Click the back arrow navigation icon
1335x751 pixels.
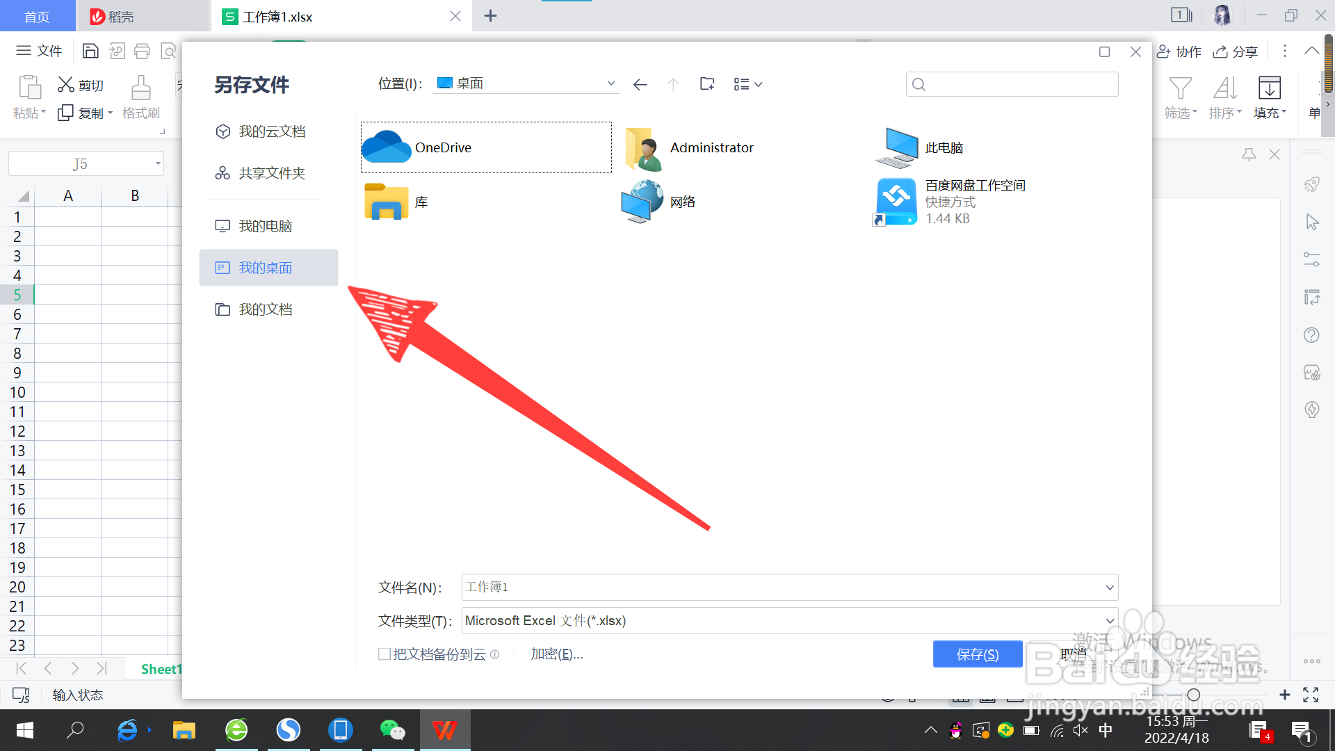pyautogui.click(x=640, y=84)
